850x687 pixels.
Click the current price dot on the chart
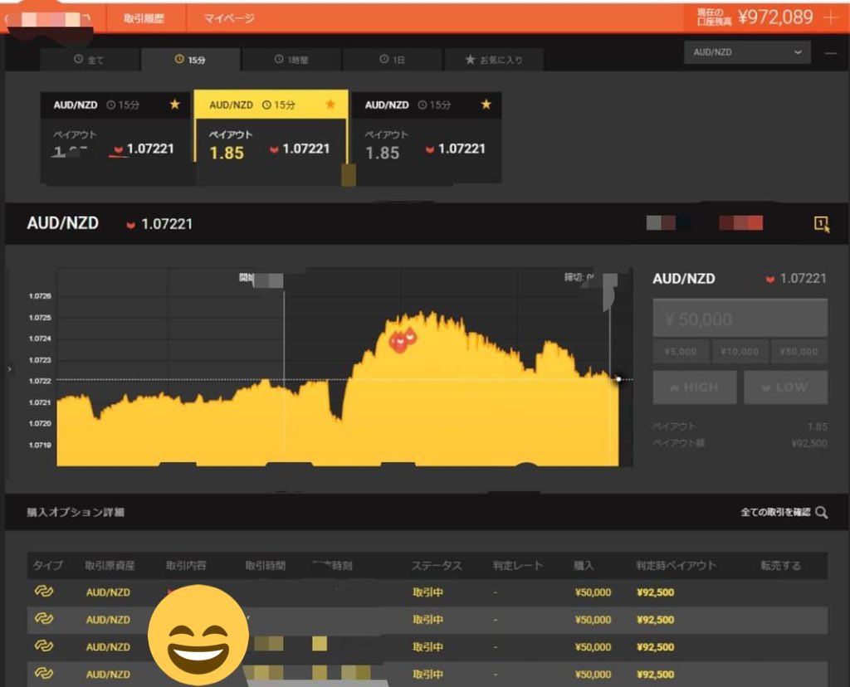point(618,379)
